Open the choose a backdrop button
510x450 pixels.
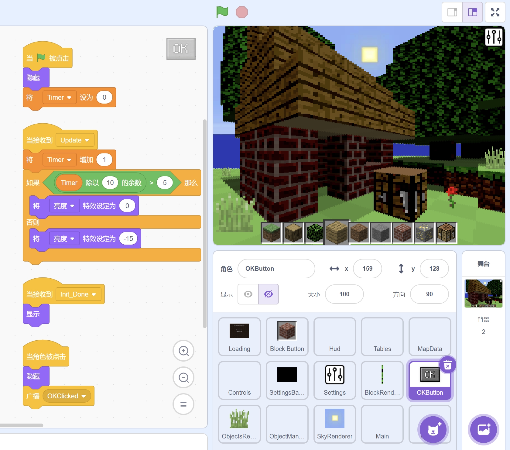click(x=484, y=429)
